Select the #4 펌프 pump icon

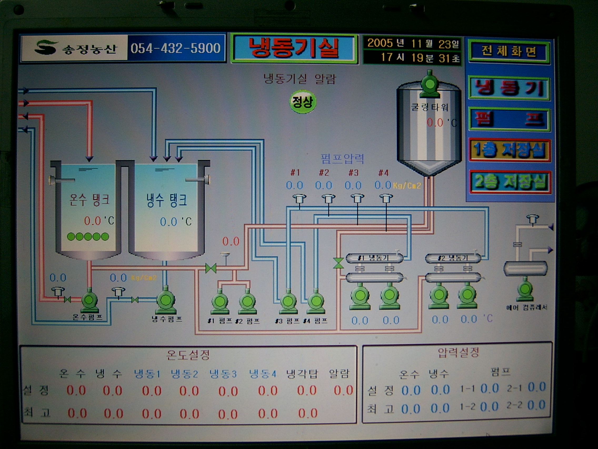tap(316, 301)
